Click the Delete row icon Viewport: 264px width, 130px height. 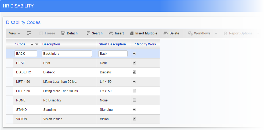click(x=165, y=33)
